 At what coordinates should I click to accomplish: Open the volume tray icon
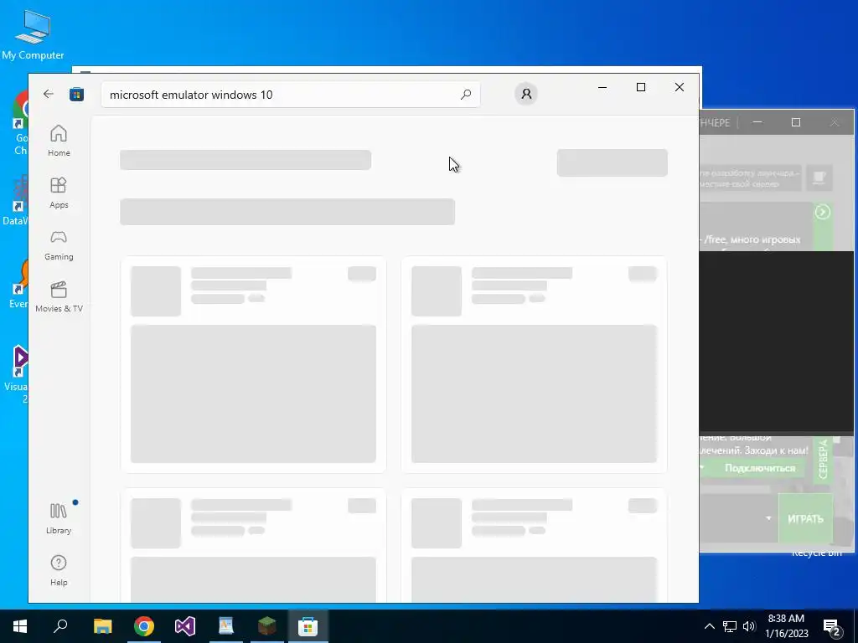click(x=749, y=626)
